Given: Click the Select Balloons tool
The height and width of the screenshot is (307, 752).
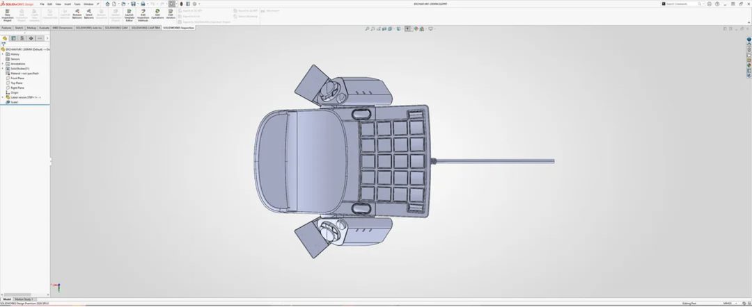Looking at the screenshot, I should pyautogui.click(x=88, y=15).
